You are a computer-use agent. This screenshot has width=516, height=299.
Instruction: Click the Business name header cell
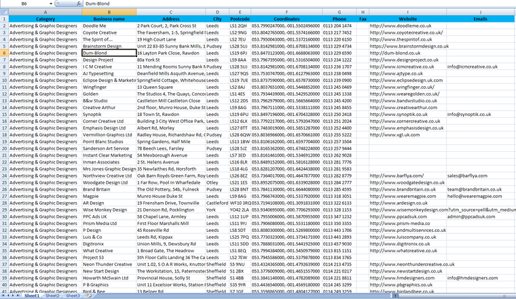109,19
